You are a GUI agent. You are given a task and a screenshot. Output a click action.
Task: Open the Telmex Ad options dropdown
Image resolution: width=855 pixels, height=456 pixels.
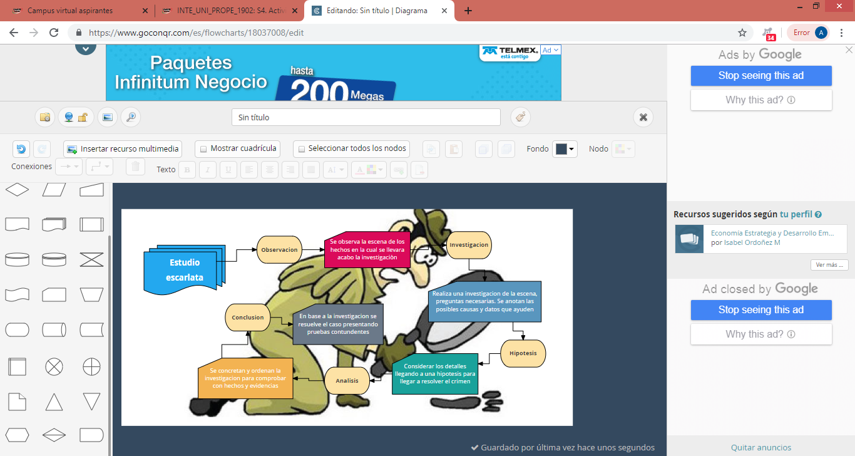pos(551,50)
